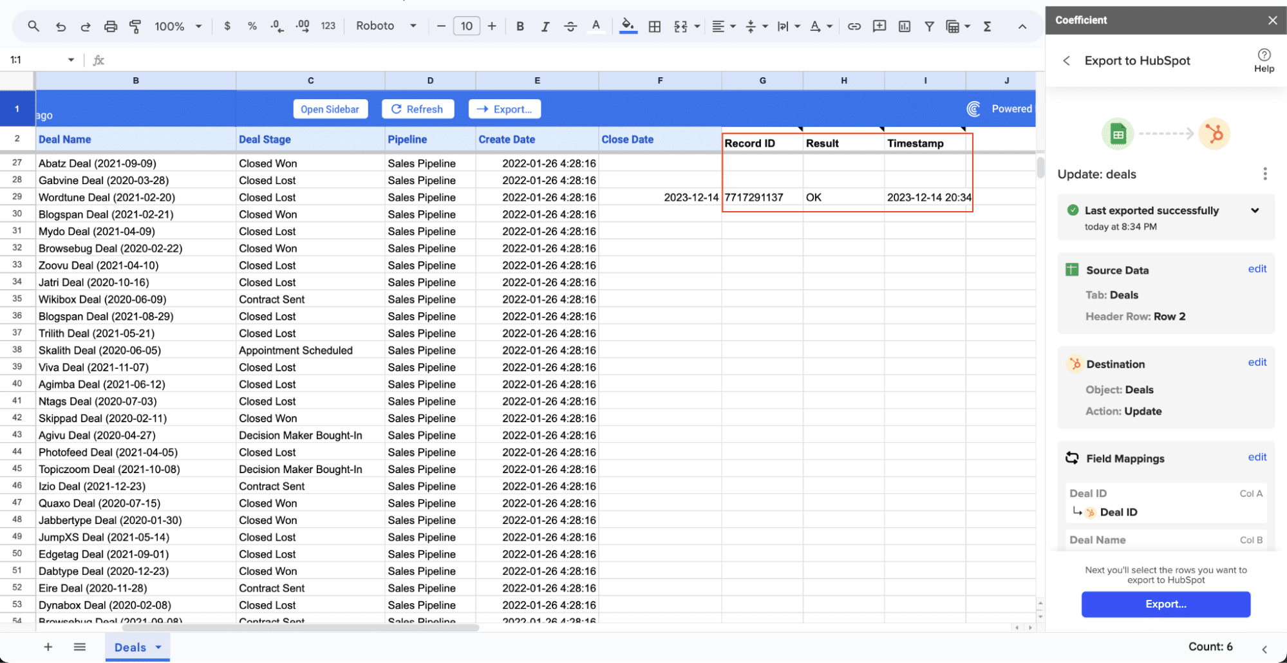Open merge cells dropdown arrow
Image resolution: width=1287 pixels, height=663 pixels.
click(697, 26)
